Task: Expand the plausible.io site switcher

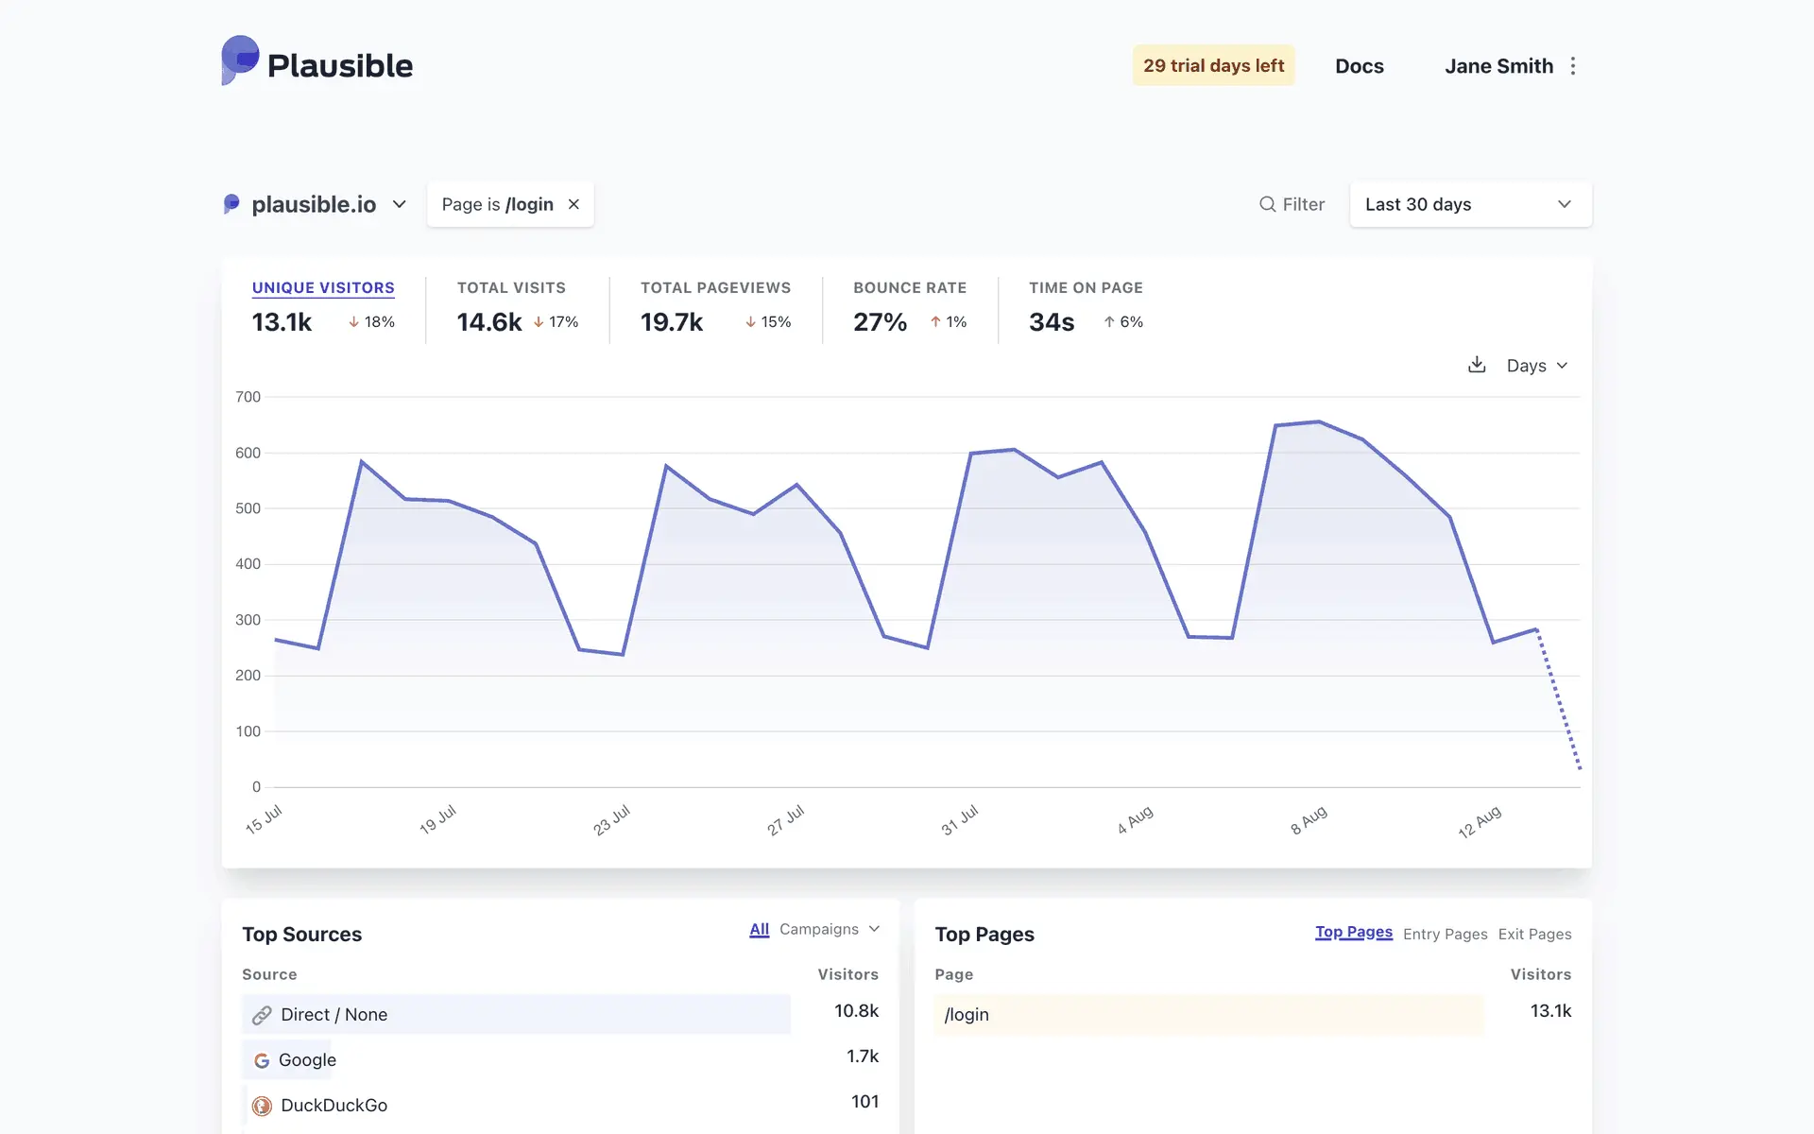Action: [399, 204]
